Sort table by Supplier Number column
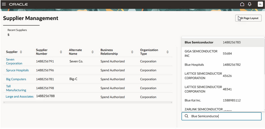 click(61, 52)
